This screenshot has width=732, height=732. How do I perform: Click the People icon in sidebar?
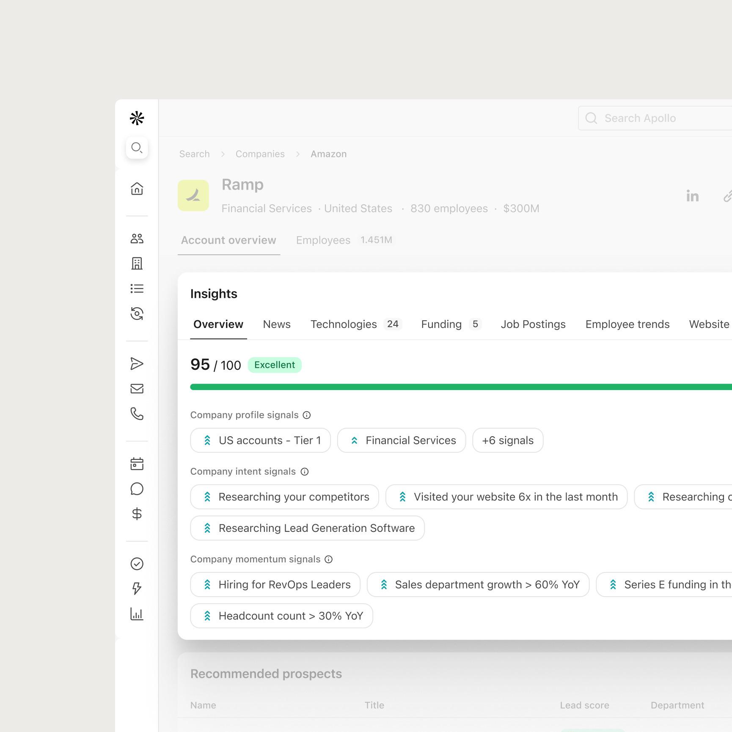pyautogui.click(x=137, y=239)
